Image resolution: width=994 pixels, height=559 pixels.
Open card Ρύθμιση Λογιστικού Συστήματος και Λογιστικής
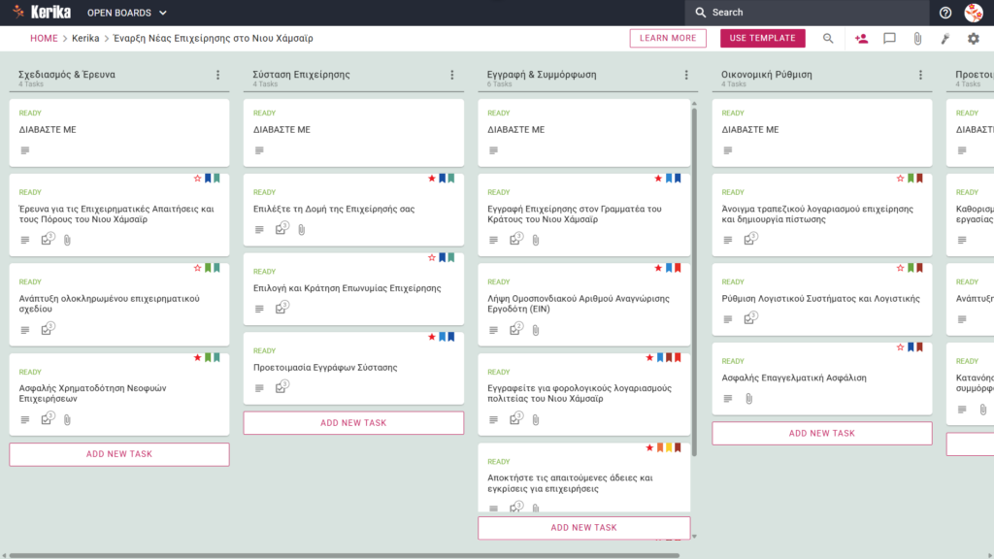(x=821, y=300)
